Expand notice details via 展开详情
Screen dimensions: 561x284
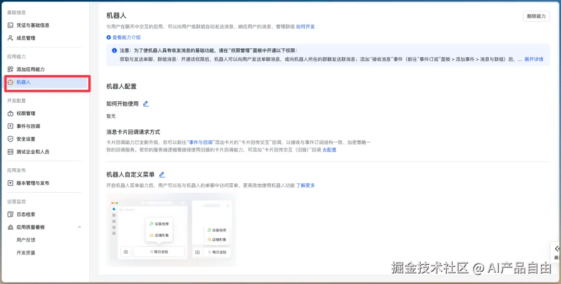coord(534,59)
